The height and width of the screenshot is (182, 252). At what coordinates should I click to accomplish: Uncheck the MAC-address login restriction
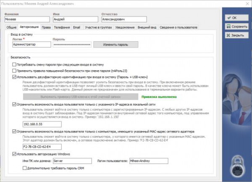pos(15,131)
